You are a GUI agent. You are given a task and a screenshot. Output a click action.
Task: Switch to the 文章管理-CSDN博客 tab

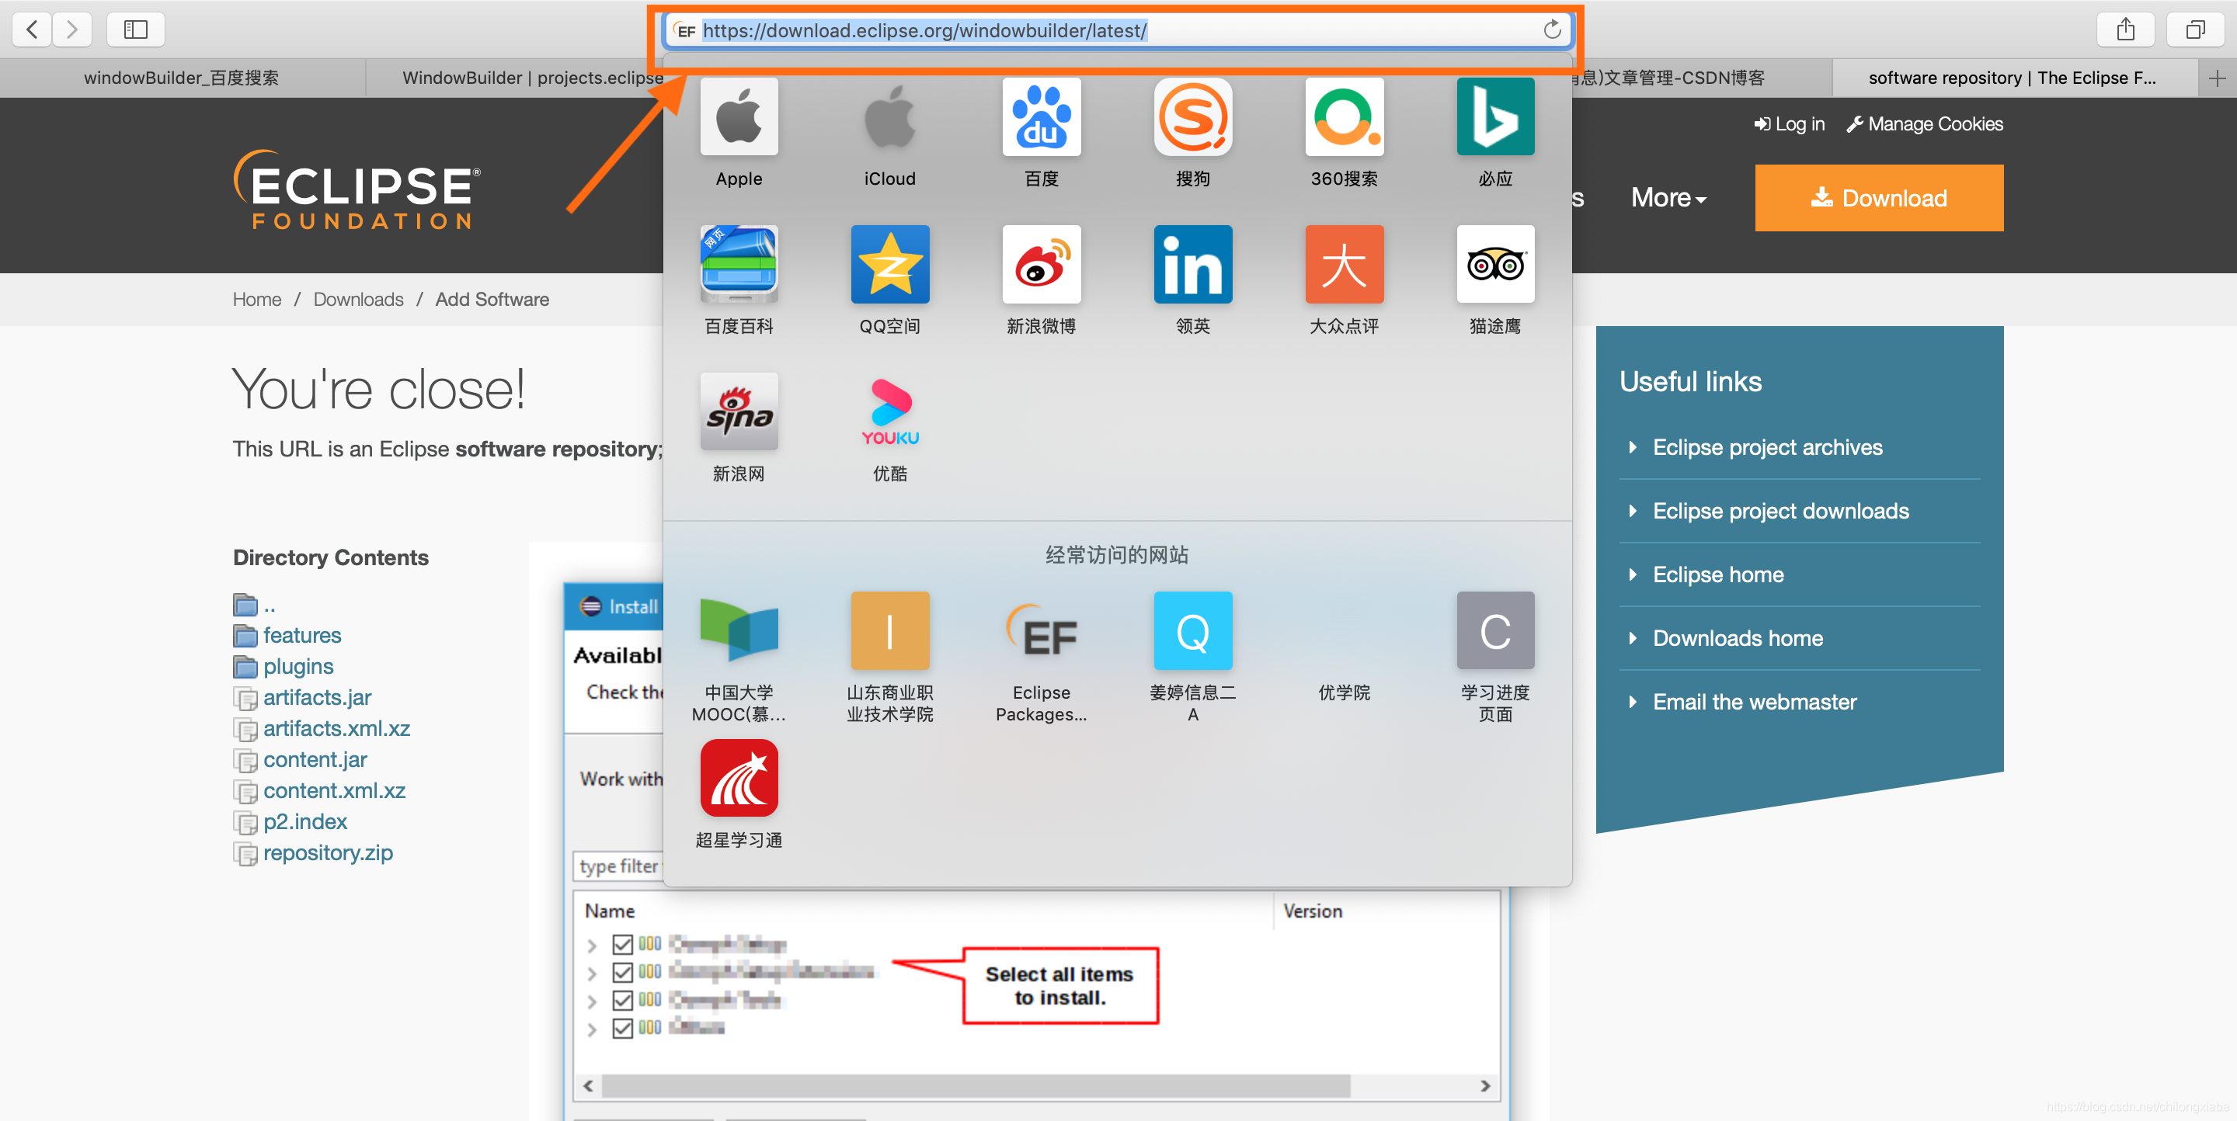coord(1701,78)
